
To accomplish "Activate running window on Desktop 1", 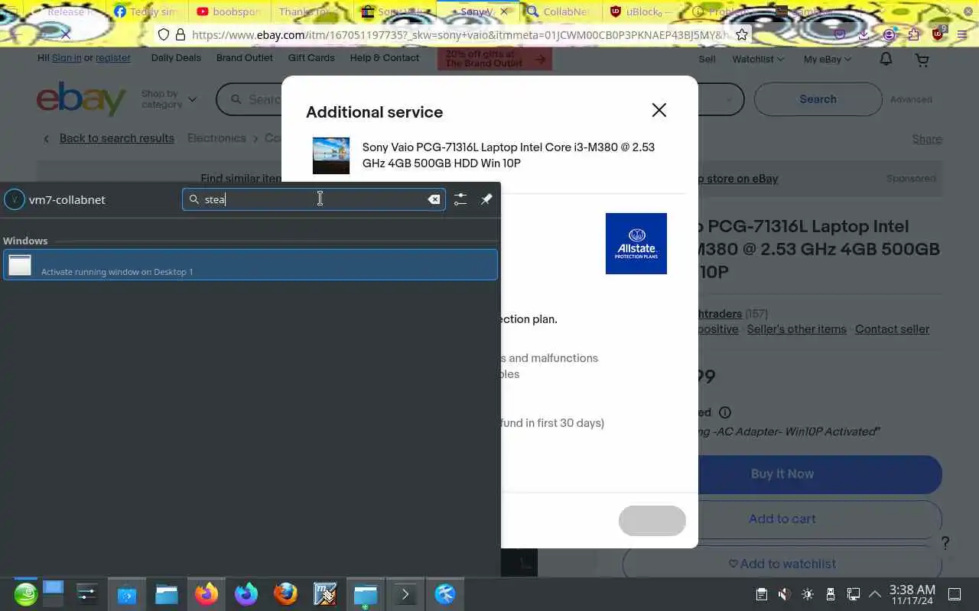I will [x=250, y=265].
